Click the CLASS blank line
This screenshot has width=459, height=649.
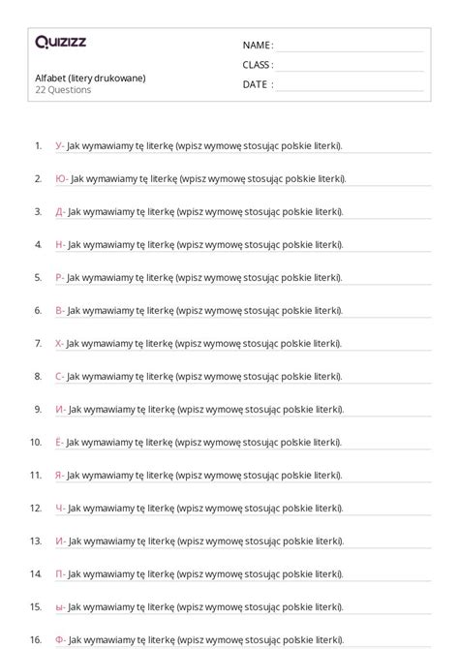click(350, 67)
